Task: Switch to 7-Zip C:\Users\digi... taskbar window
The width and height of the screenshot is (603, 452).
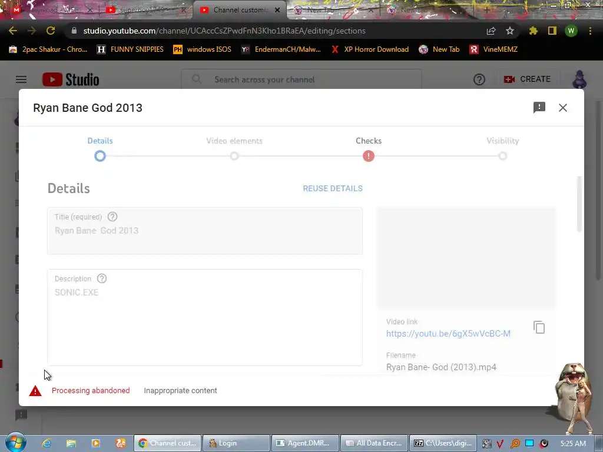Action: (x=443, y=443)
